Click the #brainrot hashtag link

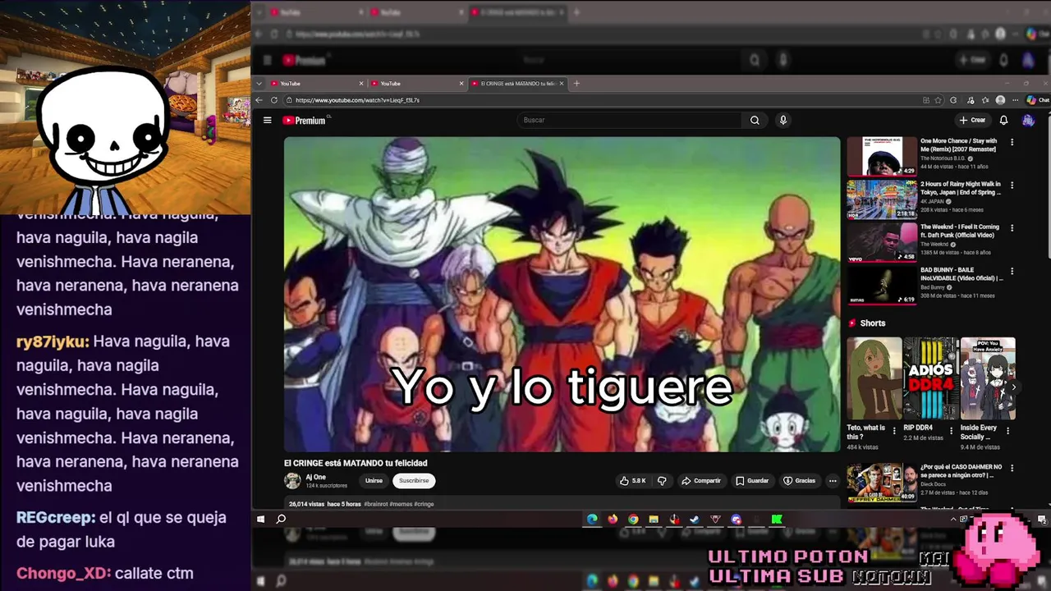375,504
